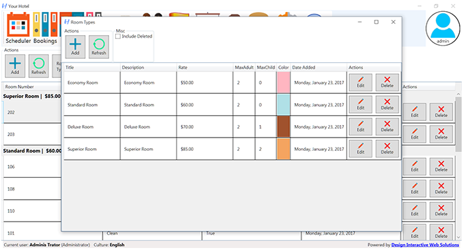Select Deluxe Room brown color swatch
Screen dimensions: 463x250
tap(284, 126)
